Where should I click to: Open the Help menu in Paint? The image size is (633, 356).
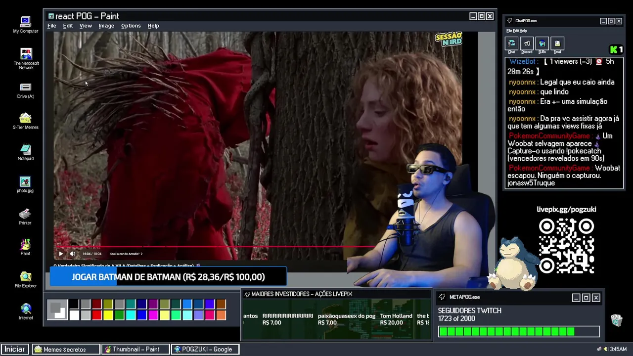coord(153,26)
